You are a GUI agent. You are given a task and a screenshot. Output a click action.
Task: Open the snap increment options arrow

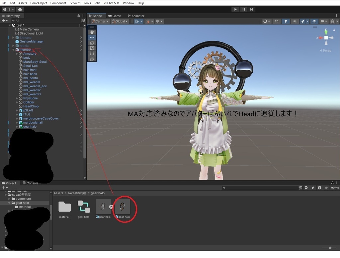pos(152,21)
